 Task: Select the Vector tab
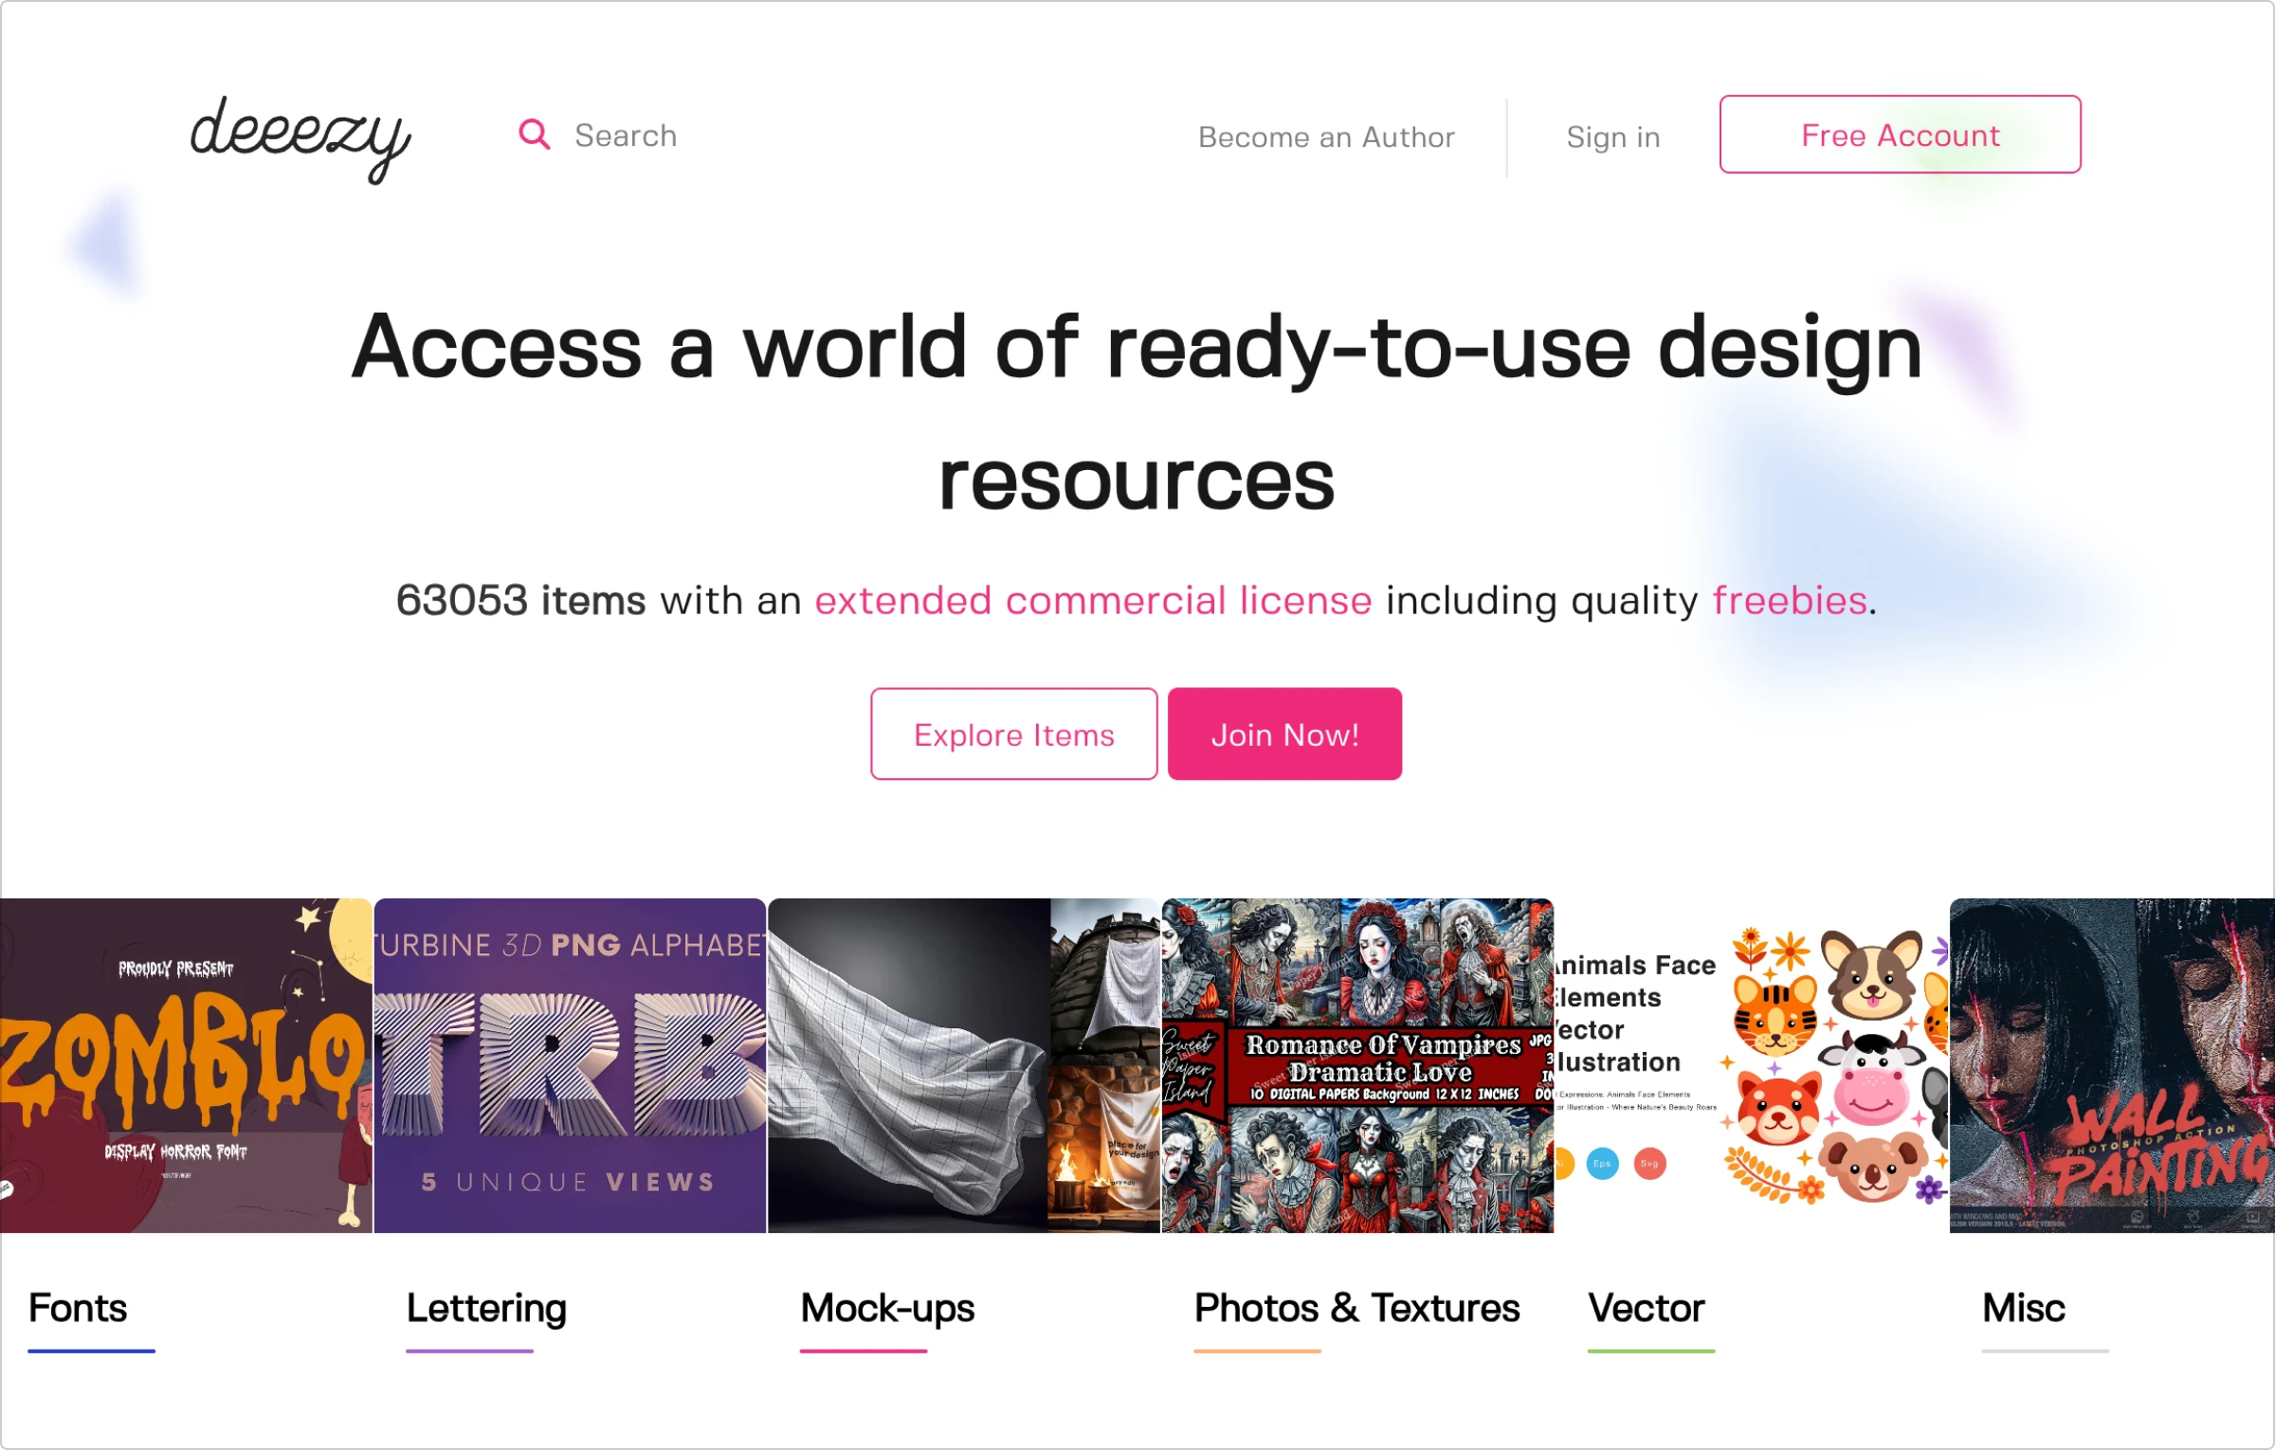point(1640,1304)
